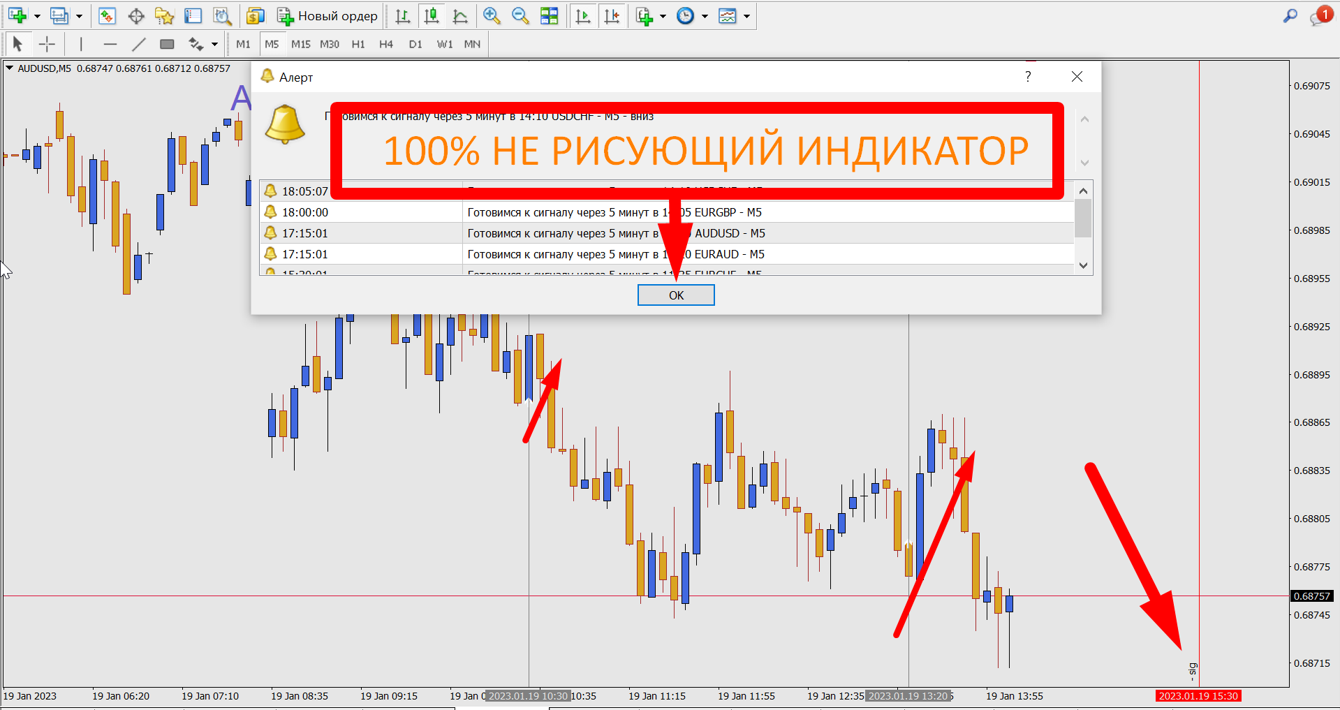
Task: Toggle the Terminal panel icon
Action: click(x=193, y=15)
